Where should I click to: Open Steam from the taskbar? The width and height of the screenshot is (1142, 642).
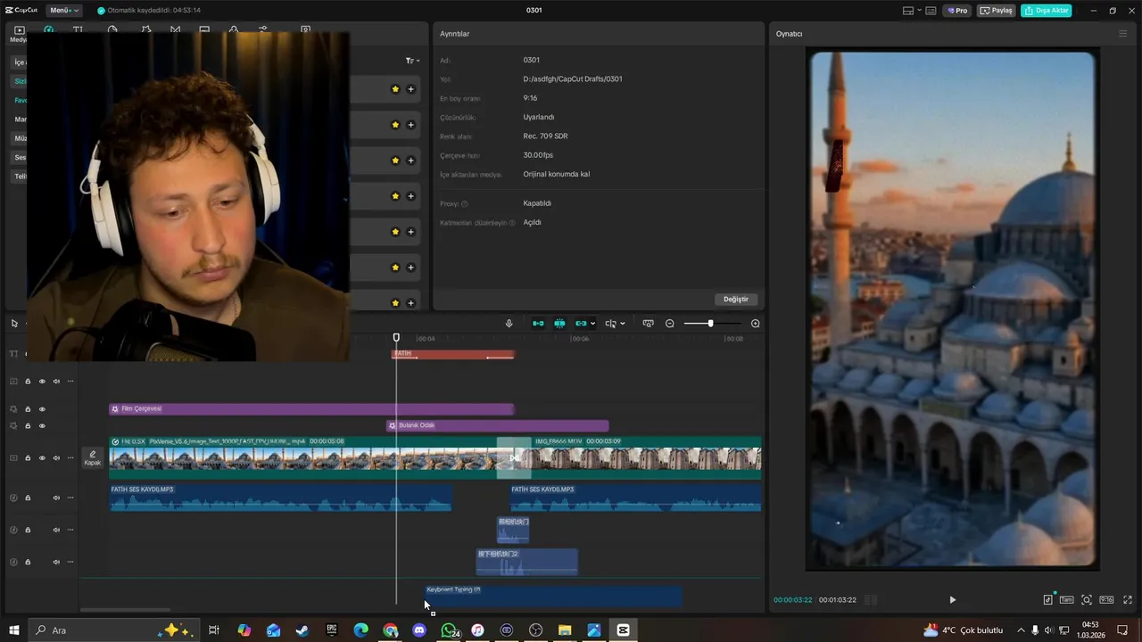pyautogui.click(x=302, y=630)
